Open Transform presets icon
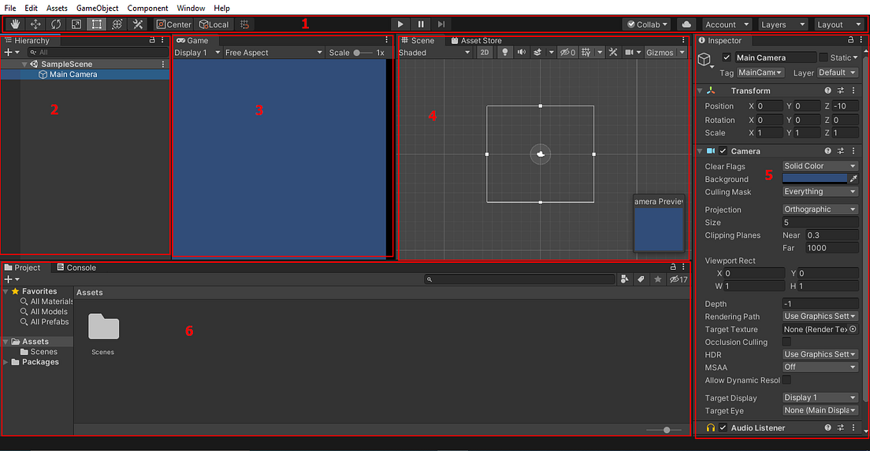870x451 pixels. (x=841, y=91)
